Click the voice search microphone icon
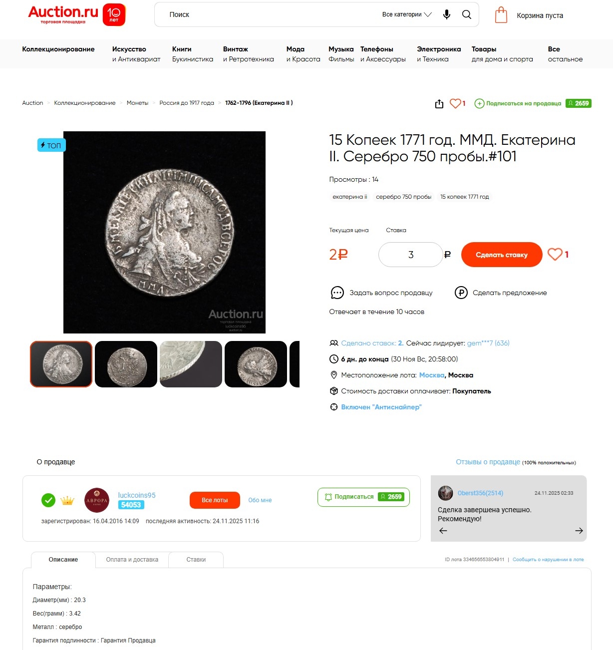The width and height of the screenshot is (613, 650). click(x=447, y=14)
